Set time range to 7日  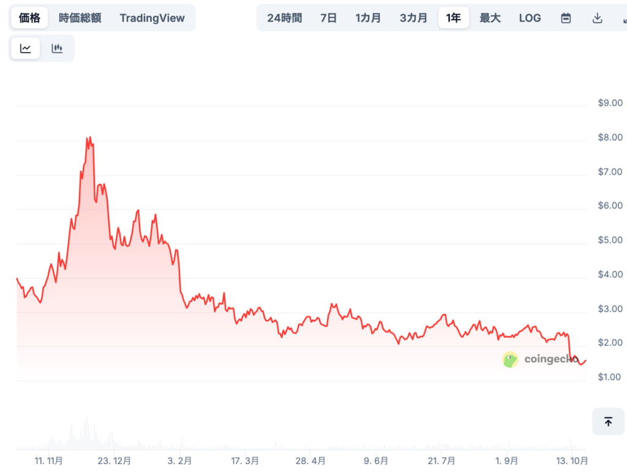coord(328,18)
